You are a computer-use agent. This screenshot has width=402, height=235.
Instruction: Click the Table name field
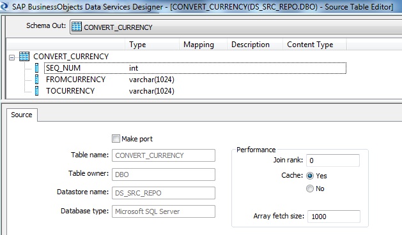pos(164,155)
